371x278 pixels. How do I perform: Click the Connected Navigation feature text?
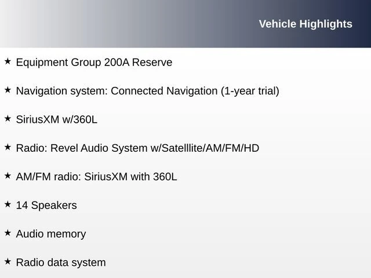[x=164, y=91]
